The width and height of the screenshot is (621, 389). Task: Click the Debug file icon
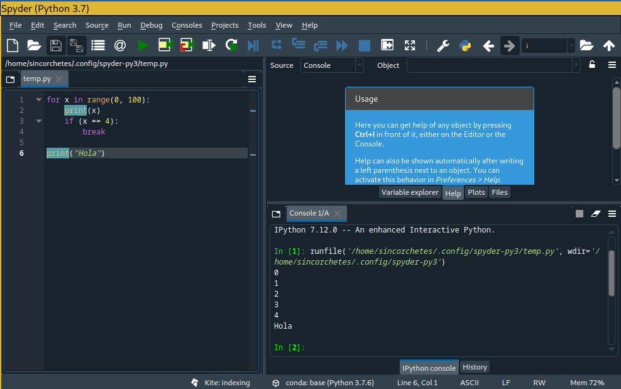pos(253,45)
